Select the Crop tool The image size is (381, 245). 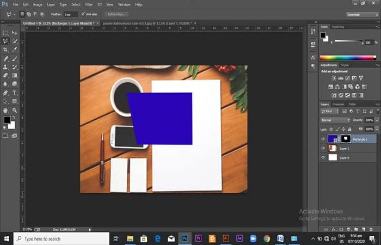tap(5, 50)
